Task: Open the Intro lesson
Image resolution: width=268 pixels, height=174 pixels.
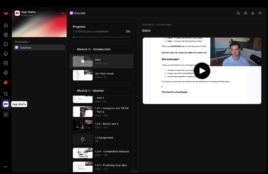Action: pyautogui.click(x=102, y=61)
